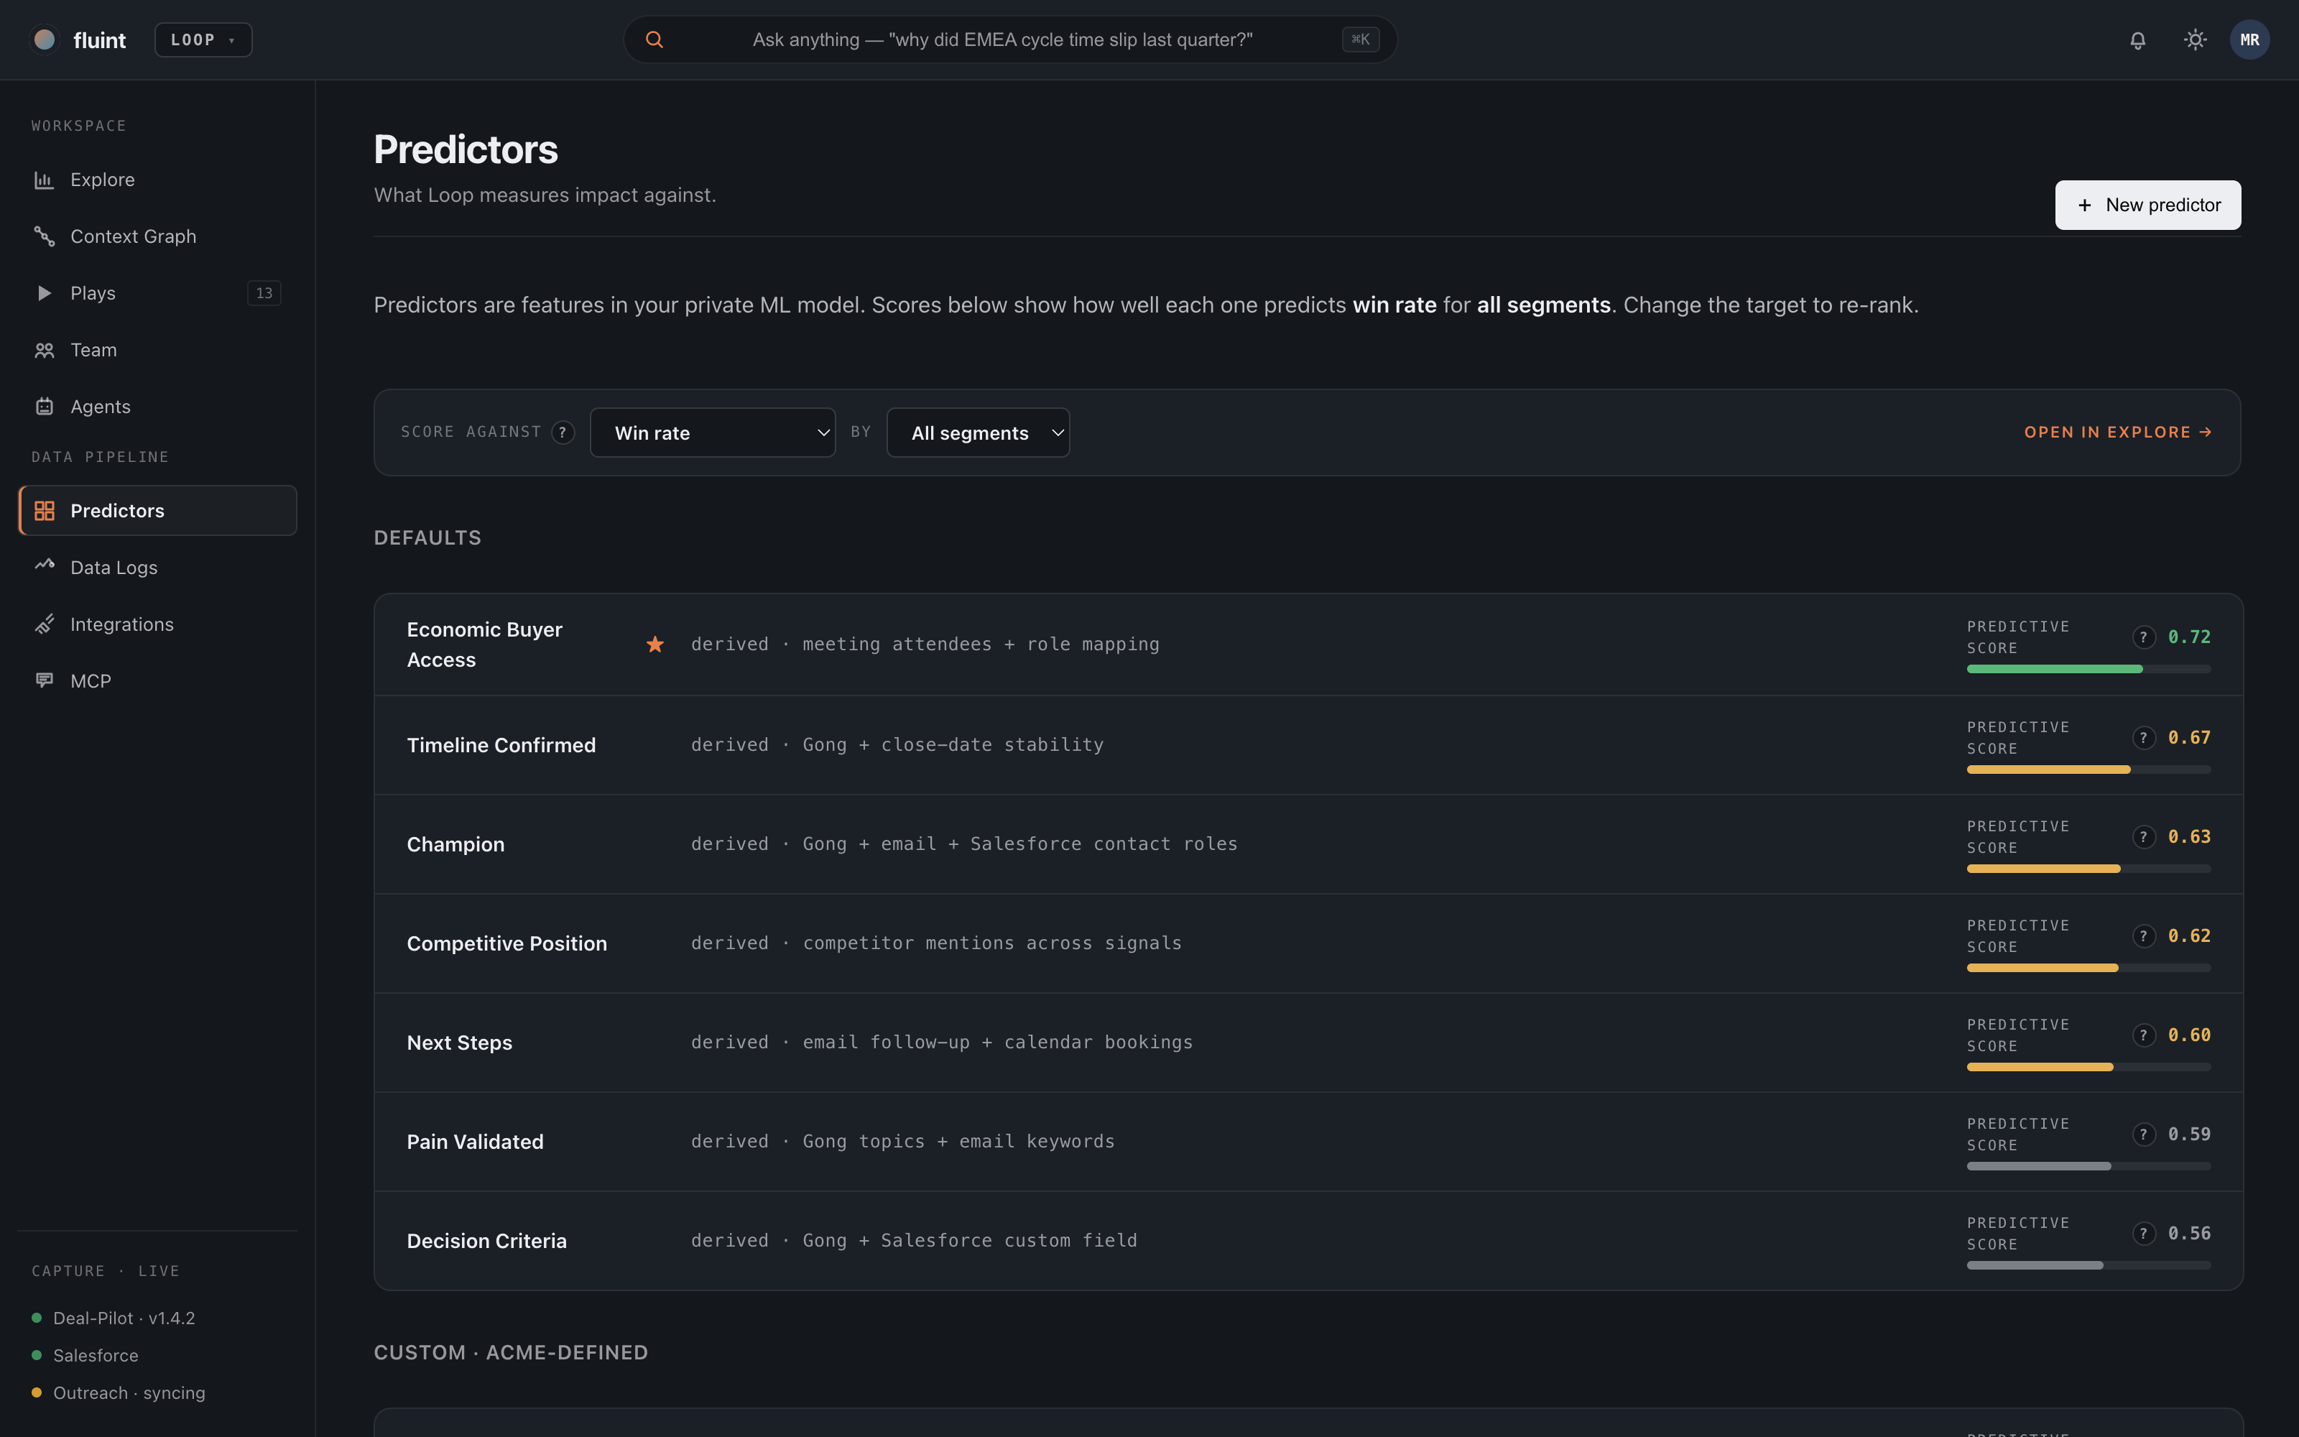Click the Explore chart icon in sidebar
2299x1437 pixels.
(44, 180)
